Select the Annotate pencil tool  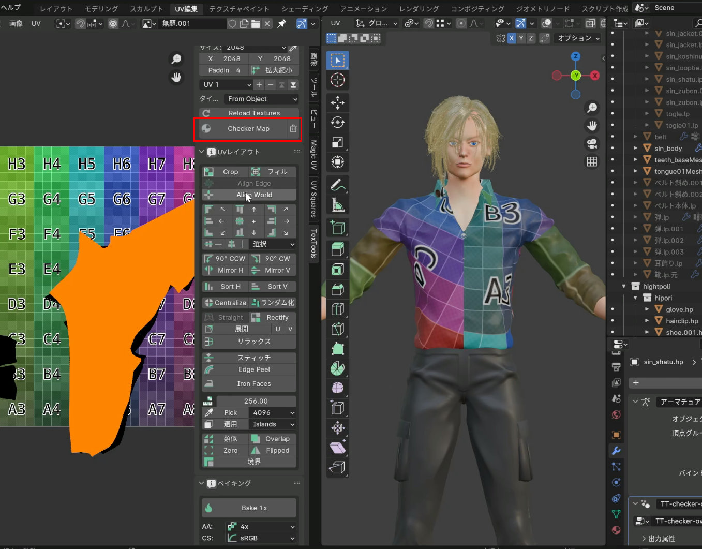(337, 185)
